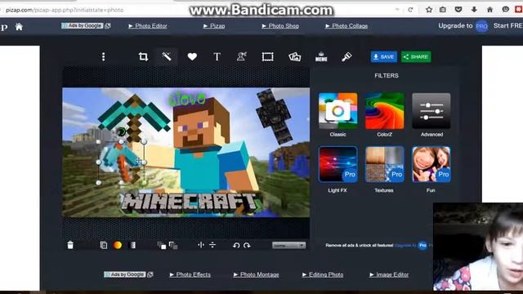This screenshot has height=294, width=523.
Task: Click the blue SAVE button
Action: (383, 56)
